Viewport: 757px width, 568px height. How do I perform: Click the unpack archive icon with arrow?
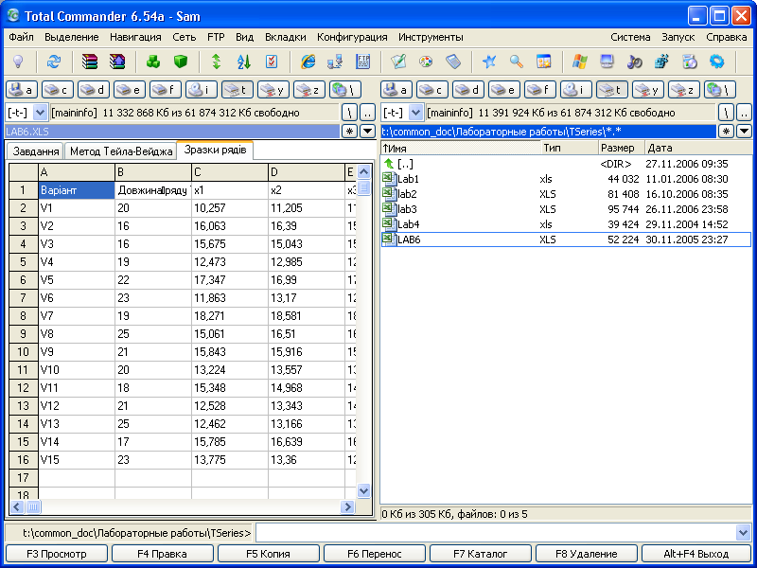117,62
